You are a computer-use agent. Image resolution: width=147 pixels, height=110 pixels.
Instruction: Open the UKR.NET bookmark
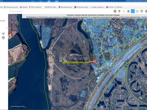50,7
